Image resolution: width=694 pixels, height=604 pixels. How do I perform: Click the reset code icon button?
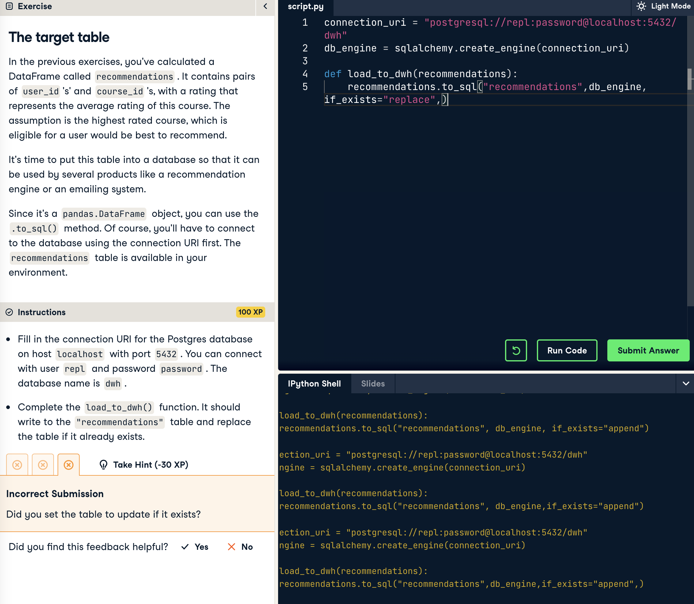tap(516, 350)
